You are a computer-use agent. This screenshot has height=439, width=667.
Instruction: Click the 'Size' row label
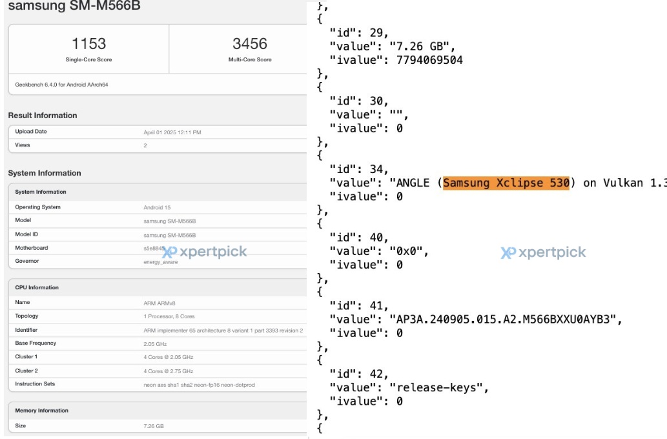[x=21, y=426]
